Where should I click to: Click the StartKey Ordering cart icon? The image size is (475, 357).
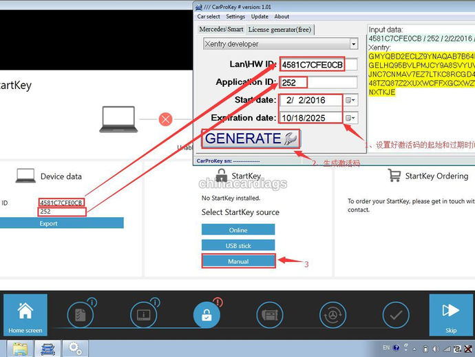pyautogui.click(x=394, y=175)
